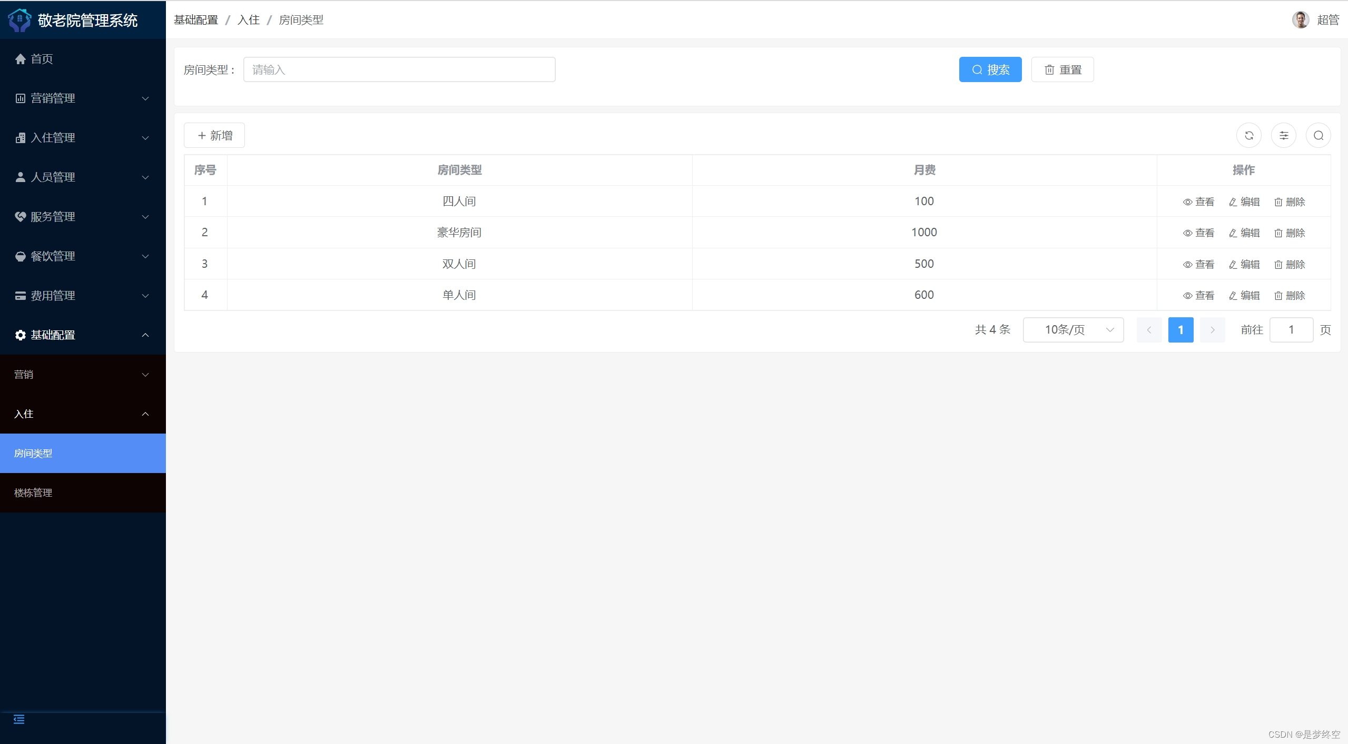Open the 10条/页 page size dropdown
The height and width of the screenshot is (744, 1348).
(1073, 330)
